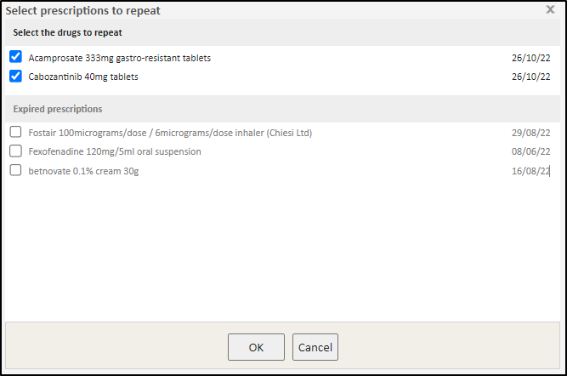Click the Fexofenadine 120mg/5ml oral suspension text
The height and width of the screenshot is (376, 567).
(x=115, y=151)
